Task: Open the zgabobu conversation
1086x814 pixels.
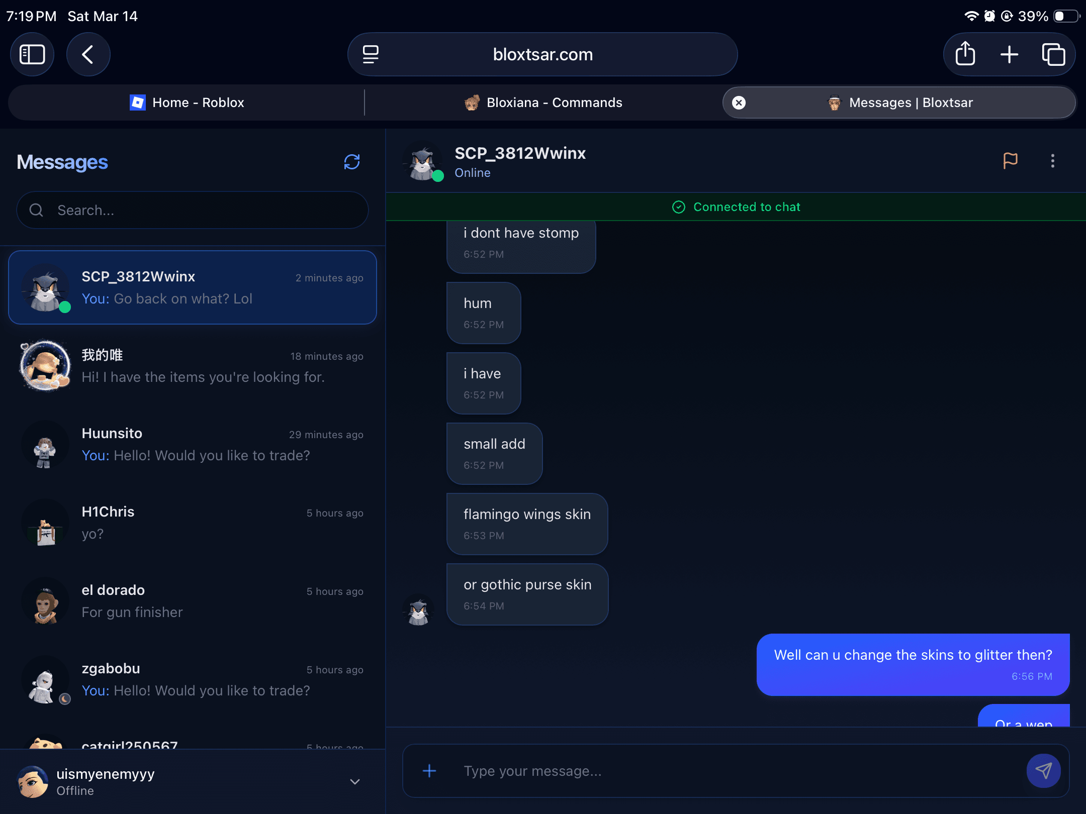Action: pyautogui.click(x=193, y=679)
